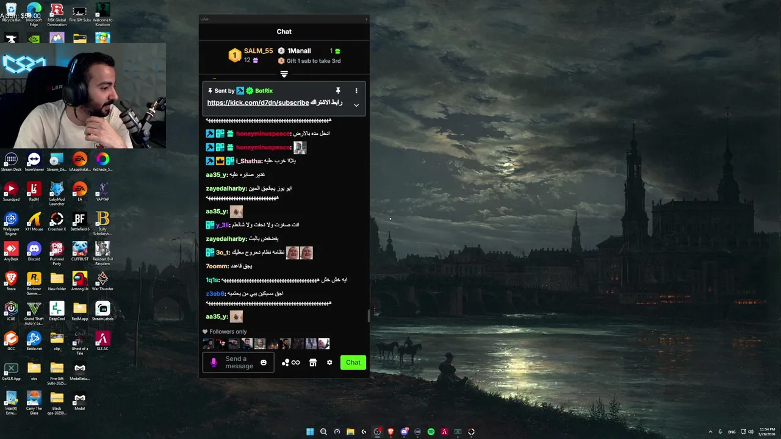The image size is (781, 439).
Task: Open CUFFBUST desktop shortcut
Action: tap(79, 252)
